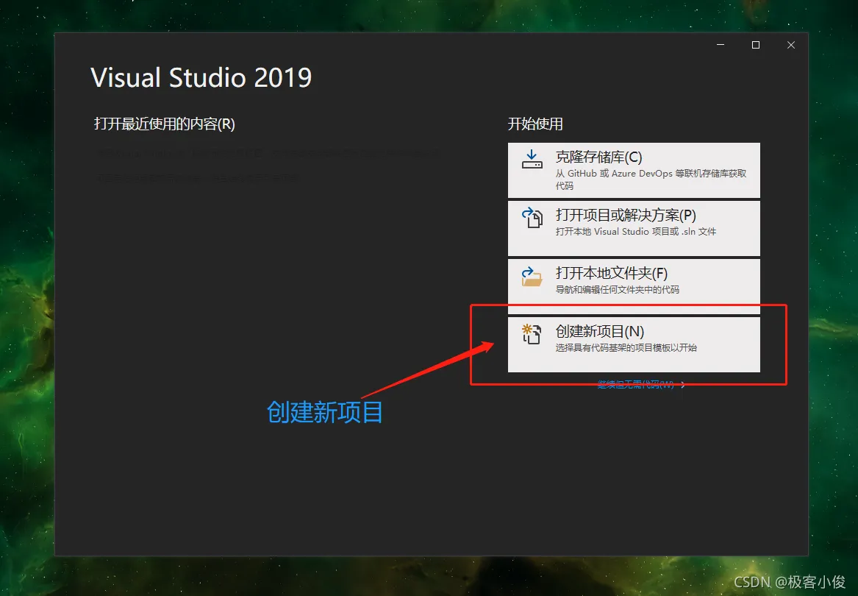Select the 打开项目或解决方案(P) card
The image size is (858, 596).
(634, 228)
